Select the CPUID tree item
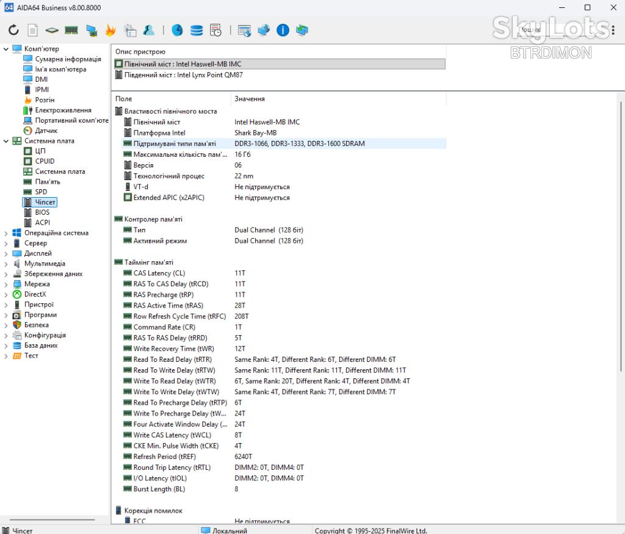 [45, 161]
